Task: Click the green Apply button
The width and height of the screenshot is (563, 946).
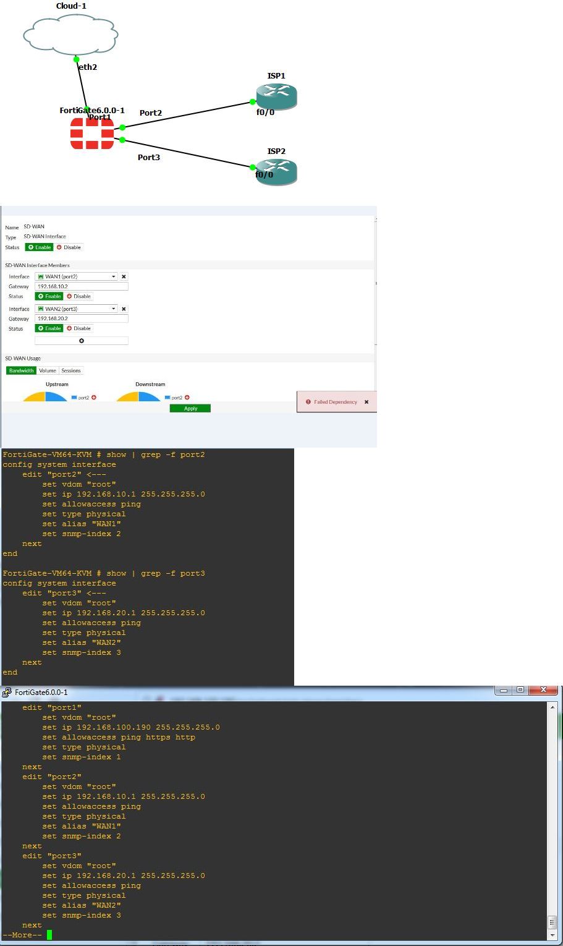Action: [190, 408]
